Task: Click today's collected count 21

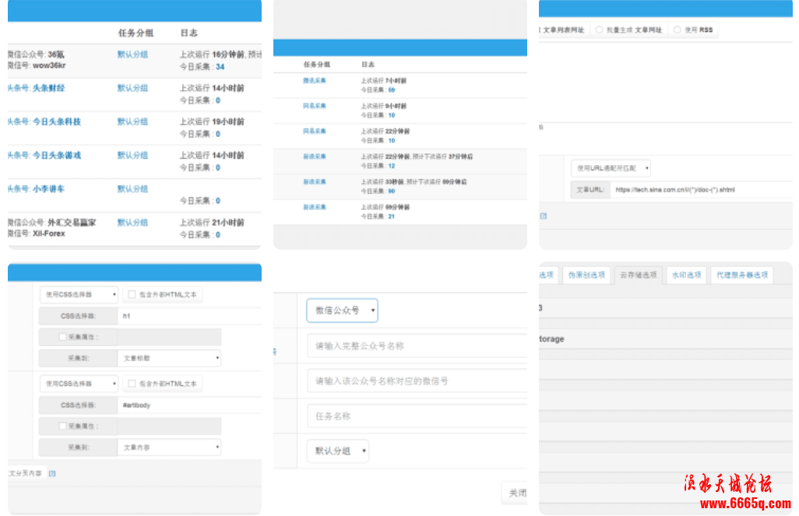Action: 392,216
